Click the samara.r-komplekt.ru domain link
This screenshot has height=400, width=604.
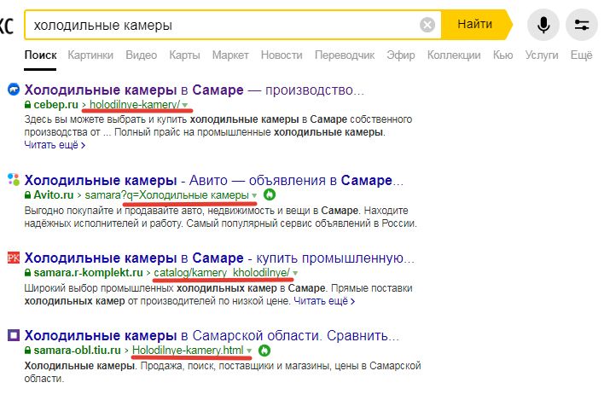pos(88,273)
